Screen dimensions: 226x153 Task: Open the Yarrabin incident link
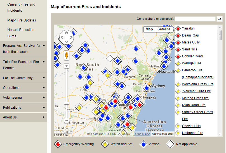pyautogui.click(x=188, y=28)
